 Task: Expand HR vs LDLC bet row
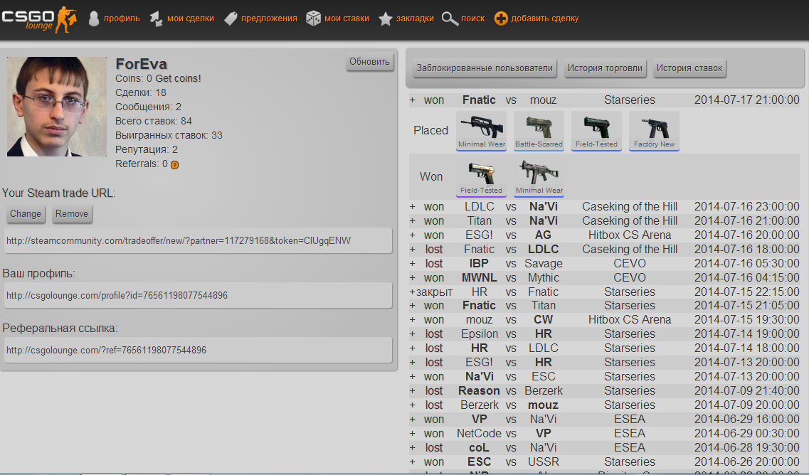click(412, 348)
